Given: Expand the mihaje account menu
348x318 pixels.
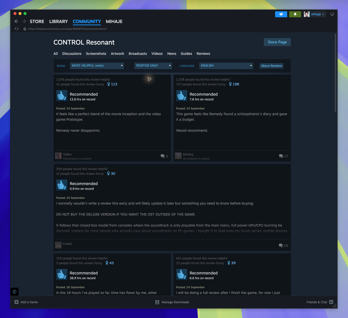Looking at the screenshot, I should coord(317,14).
